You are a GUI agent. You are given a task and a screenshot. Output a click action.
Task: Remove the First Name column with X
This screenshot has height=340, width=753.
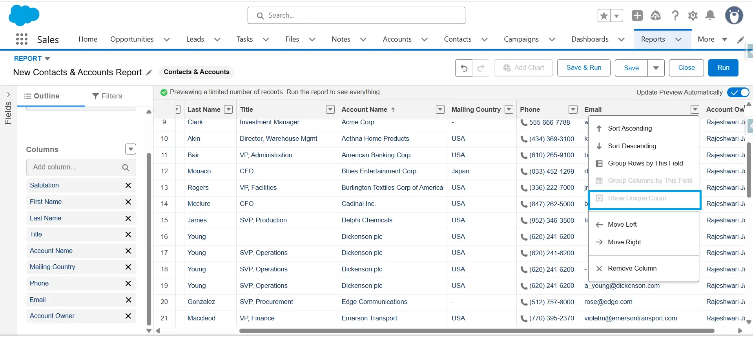click(128, 202)
